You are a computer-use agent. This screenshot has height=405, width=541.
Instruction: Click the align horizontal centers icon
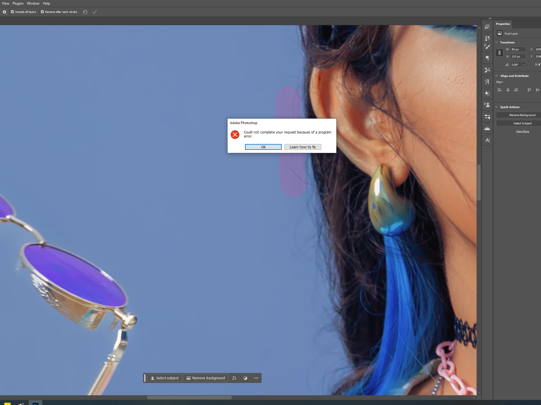pyautogui.click(x=508, y=90)
